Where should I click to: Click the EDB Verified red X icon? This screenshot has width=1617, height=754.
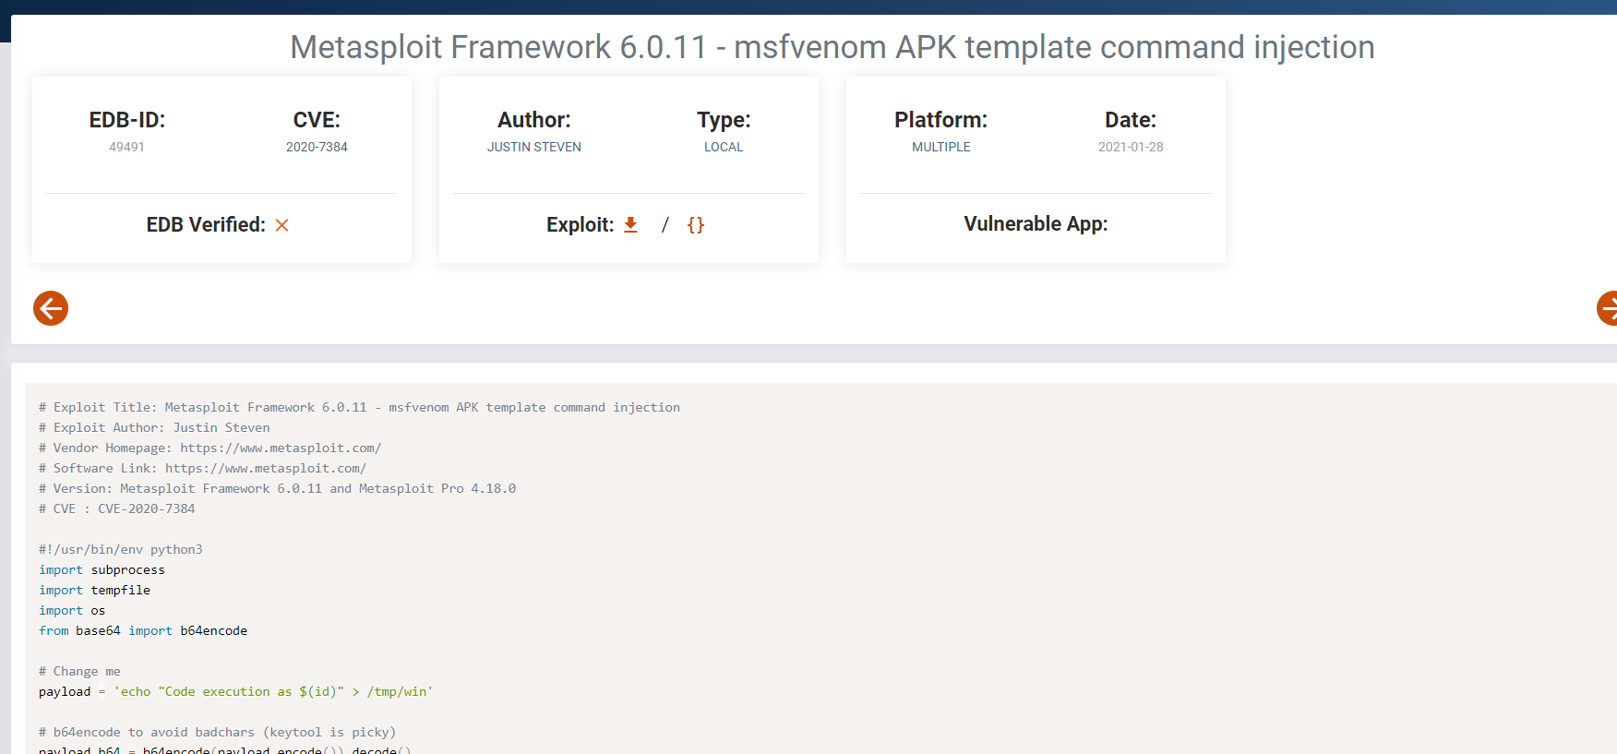pos(282,225)
